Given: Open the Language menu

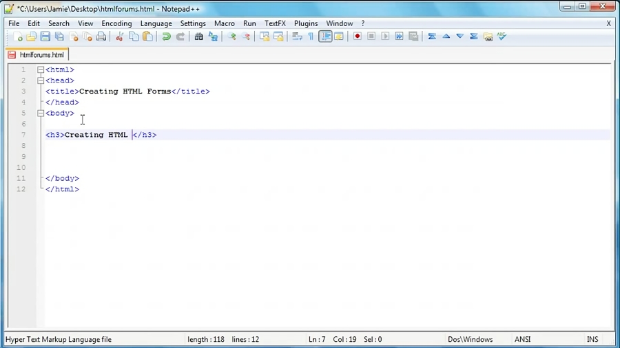Looking at the screenshot, I should click(x=156, y=23).
